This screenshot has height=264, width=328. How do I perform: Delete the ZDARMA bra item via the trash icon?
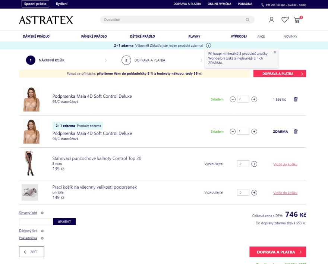point(296,131)
